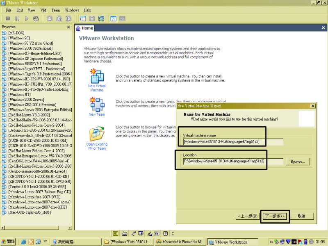Open the language bar options arrow
This screenshot has height=246, width=328.
pyautogui.click(x=173, y=233)
